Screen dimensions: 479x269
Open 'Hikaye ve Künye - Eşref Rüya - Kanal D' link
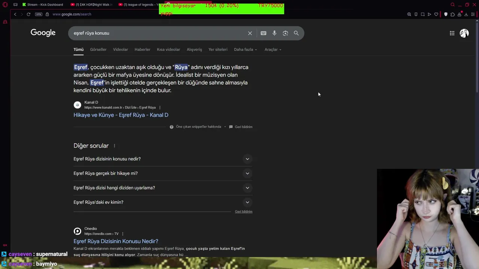(x=121, y=115)
